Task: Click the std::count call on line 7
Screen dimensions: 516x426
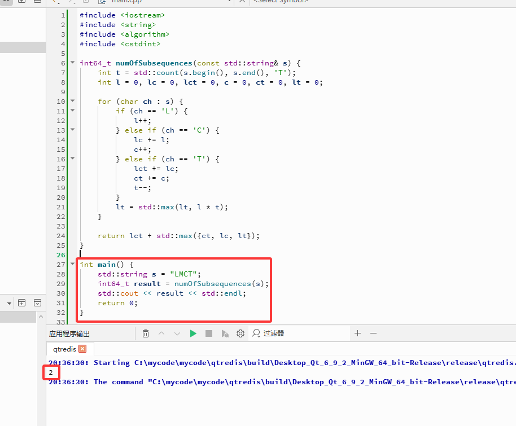Action: 156,73
